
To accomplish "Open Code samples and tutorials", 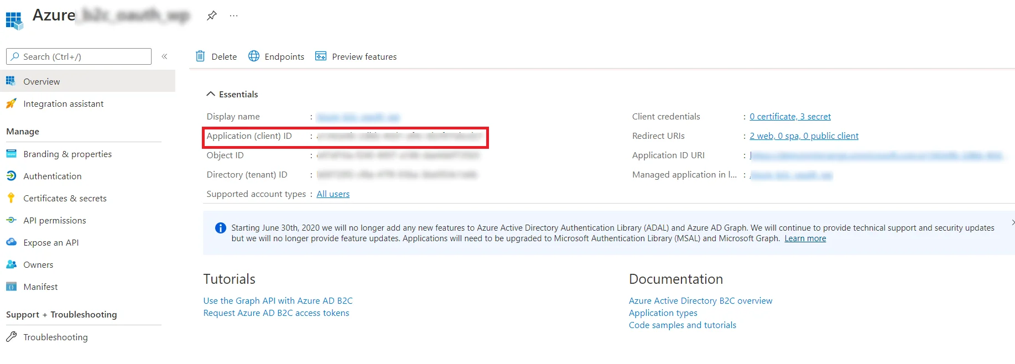I will click(682, 325).
